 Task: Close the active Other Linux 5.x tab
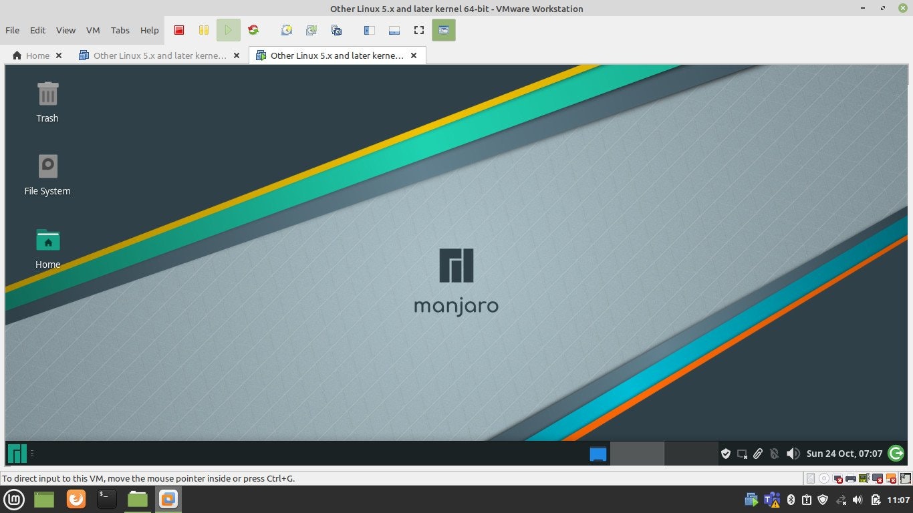pyautogui.click(x=414, y=55)
